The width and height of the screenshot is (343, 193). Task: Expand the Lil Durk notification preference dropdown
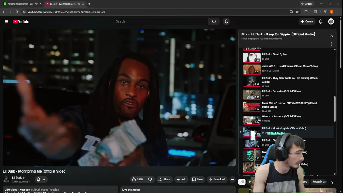point(41,179)
